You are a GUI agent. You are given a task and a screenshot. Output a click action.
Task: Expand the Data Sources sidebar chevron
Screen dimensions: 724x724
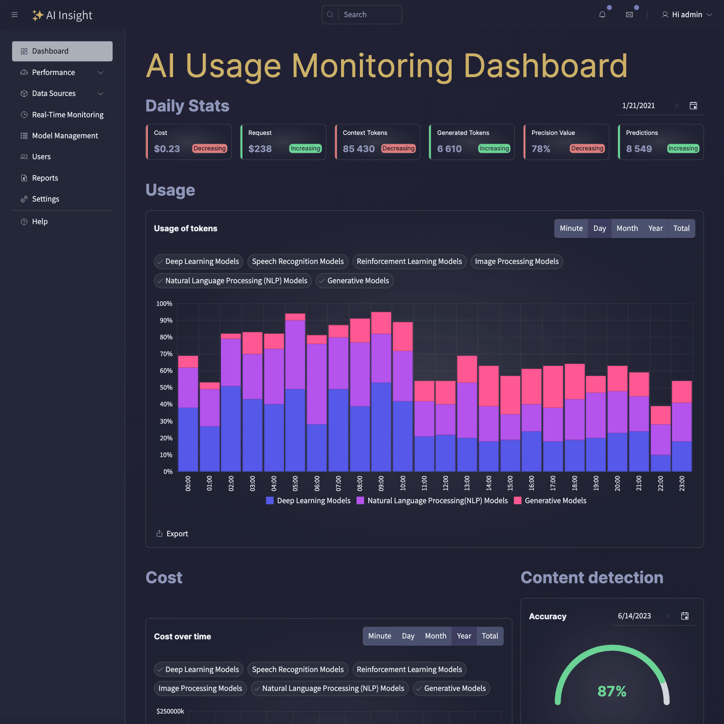pyautogui.click(x=101, y=93)
